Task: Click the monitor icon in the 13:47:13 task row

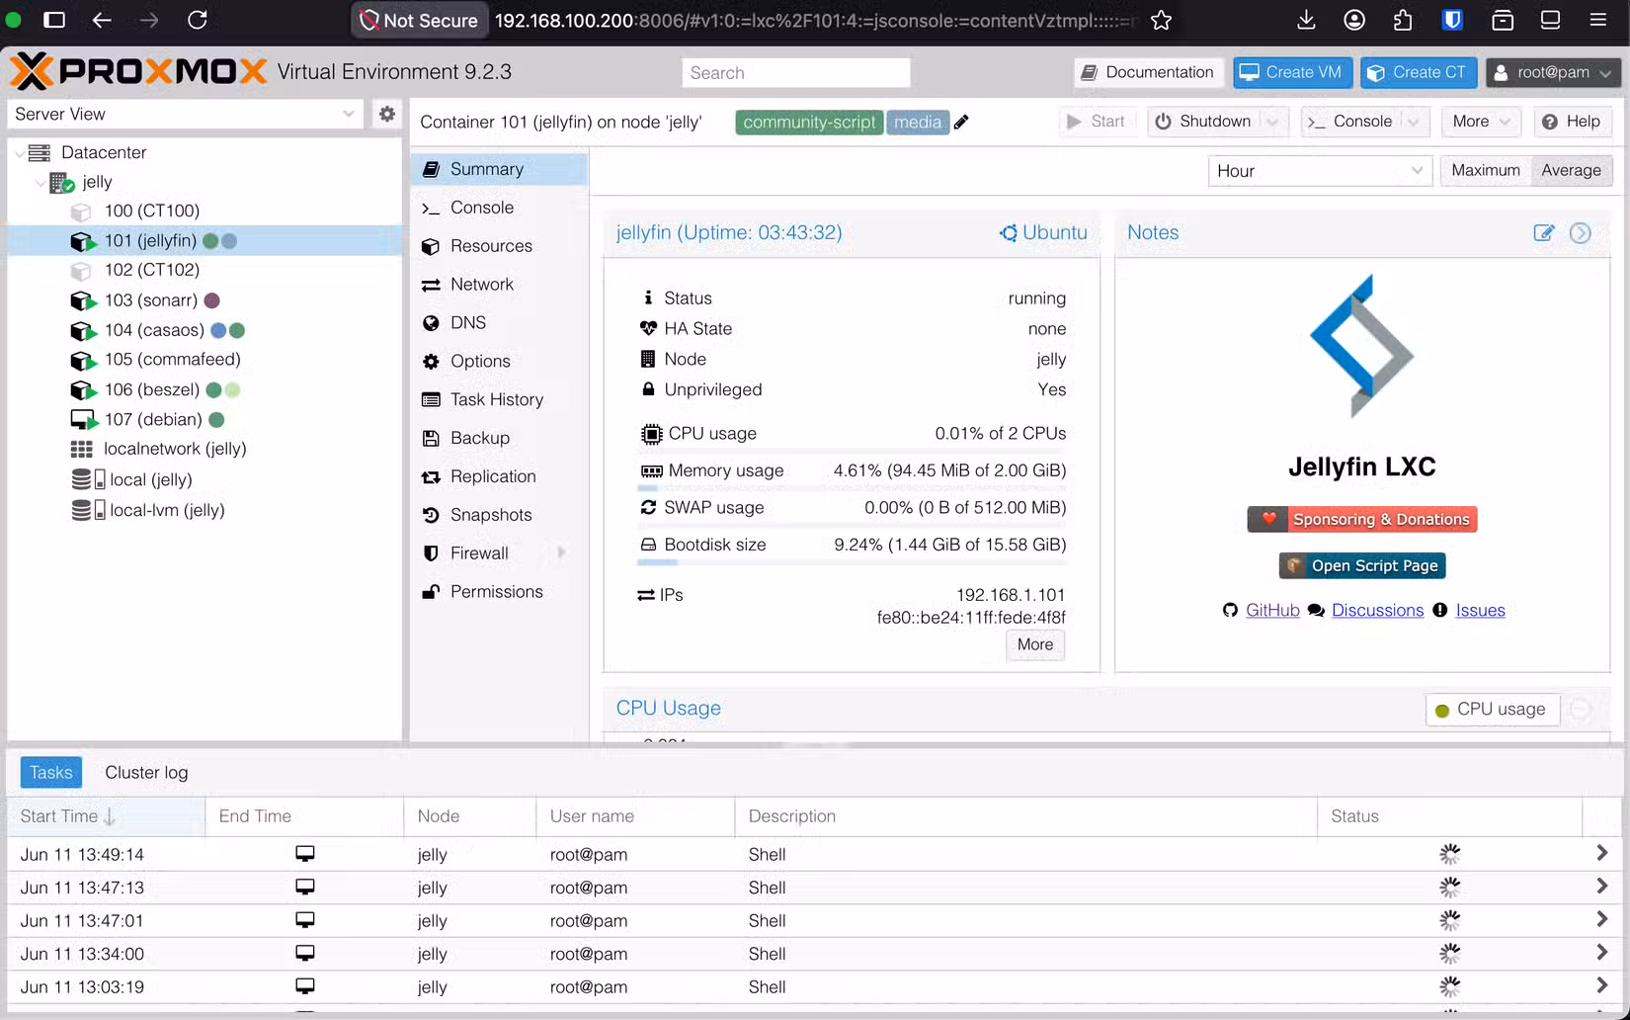Action: [305, 887]
